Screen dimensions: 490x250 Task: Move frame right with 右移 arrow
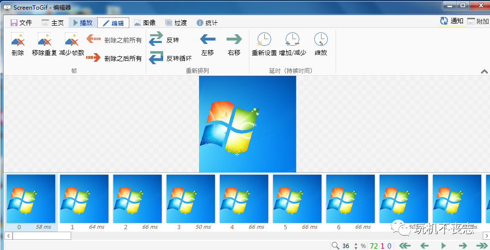[234, 40]
